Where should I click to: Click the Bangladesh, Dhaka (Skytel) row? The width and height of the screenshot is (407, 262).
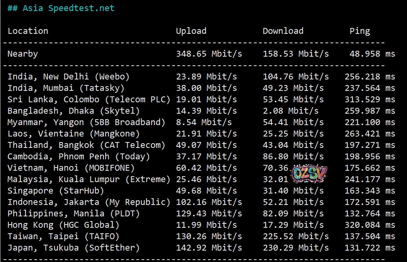[x=73, y=111]
